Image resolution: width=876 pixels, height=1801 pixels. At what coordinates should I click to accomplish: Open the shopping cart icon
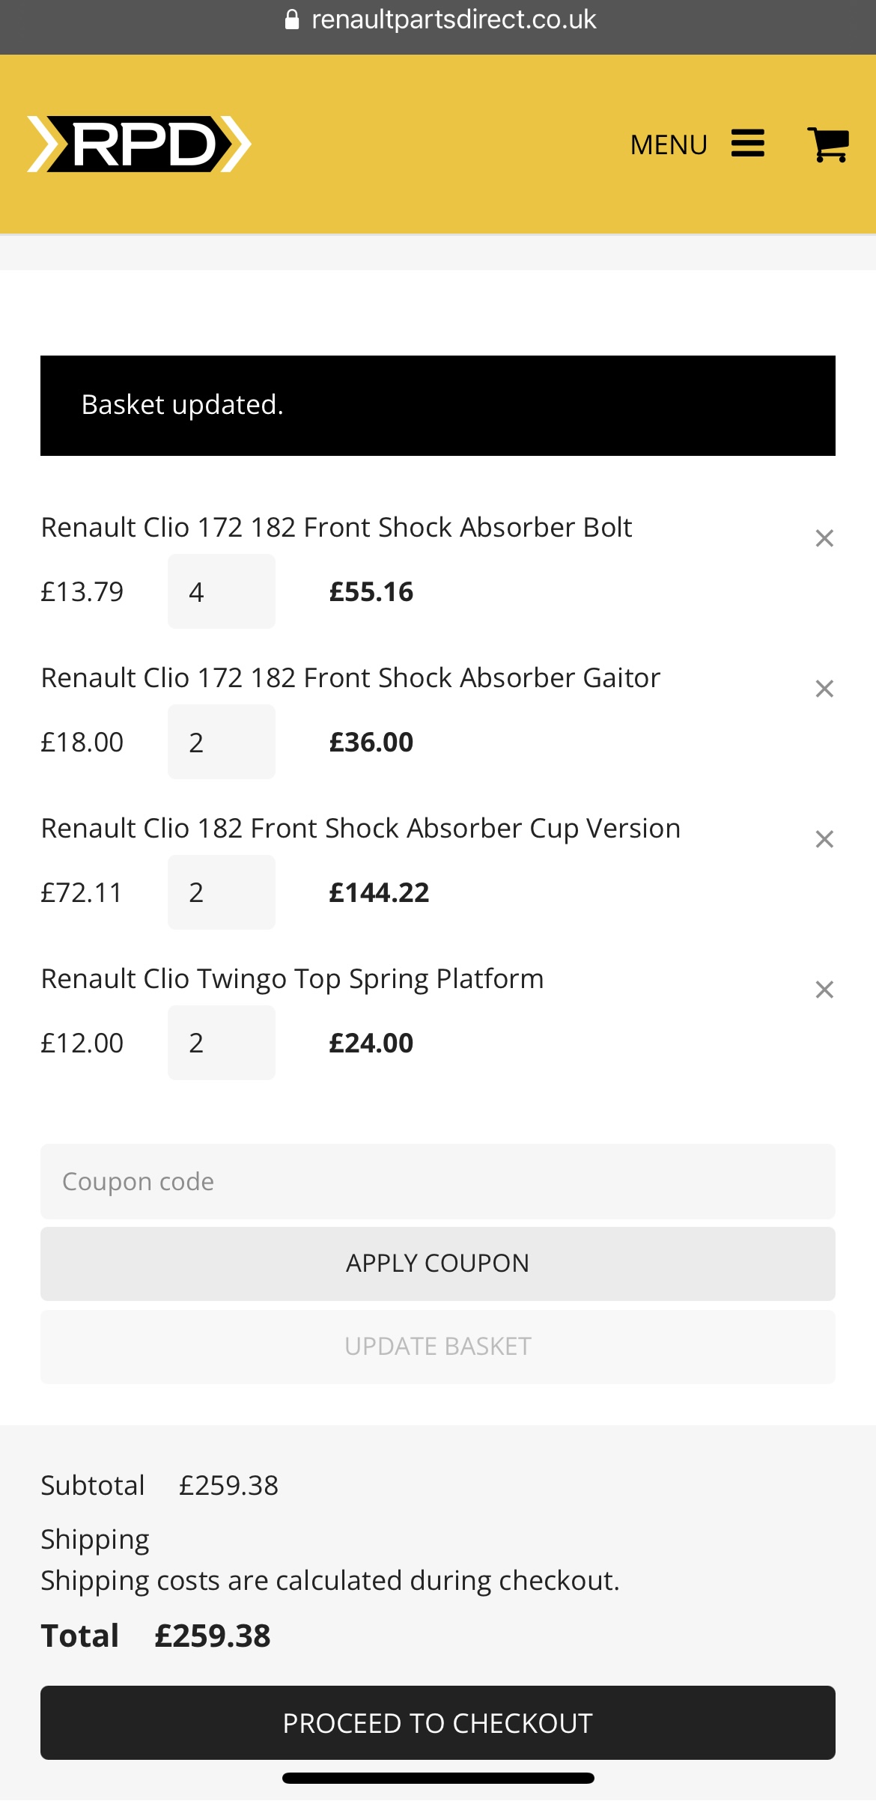[827, 144]
